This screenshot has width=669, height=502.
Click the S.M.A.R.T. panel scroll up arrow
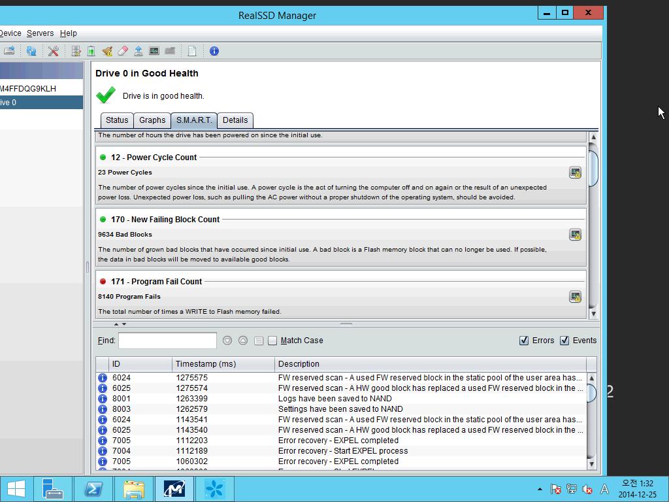pyautogui.click(x=593, y=137)
